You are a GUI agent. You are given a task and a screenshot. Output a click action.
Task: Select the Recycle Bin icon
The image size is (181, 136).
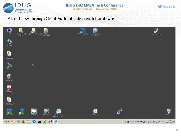(x=169, y=112)
